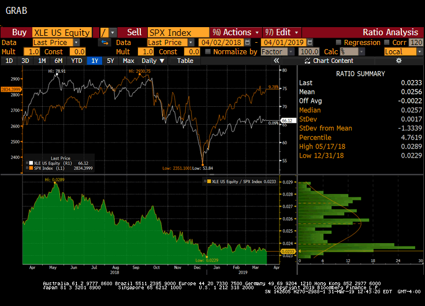The height and width of the screenshot is (306, 425).
Task: Click the SPX Index security field
Action: [x=178, y=32]
